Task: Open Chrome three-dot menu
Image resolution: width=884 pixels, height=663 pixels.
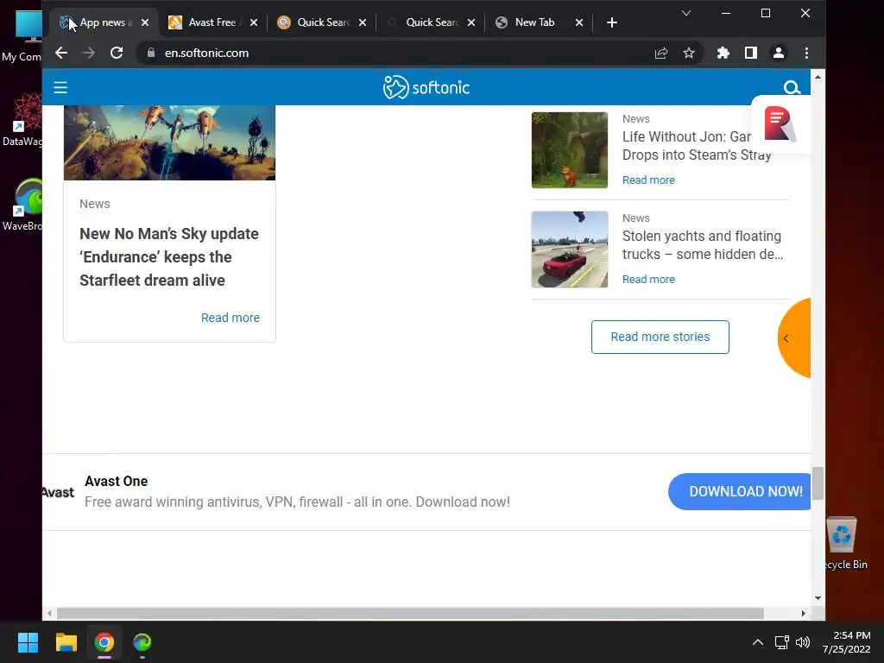Action: coord(807,53)
